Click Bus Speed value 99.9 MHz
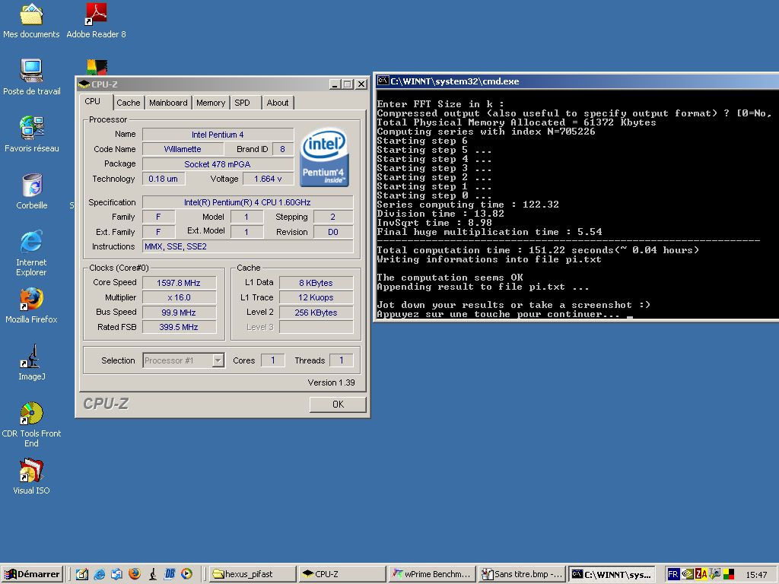 [179, 313]
